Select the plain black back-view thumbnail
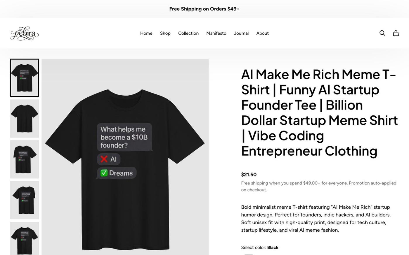The width and height of the screenshot is (409, 255). point(25,119)
